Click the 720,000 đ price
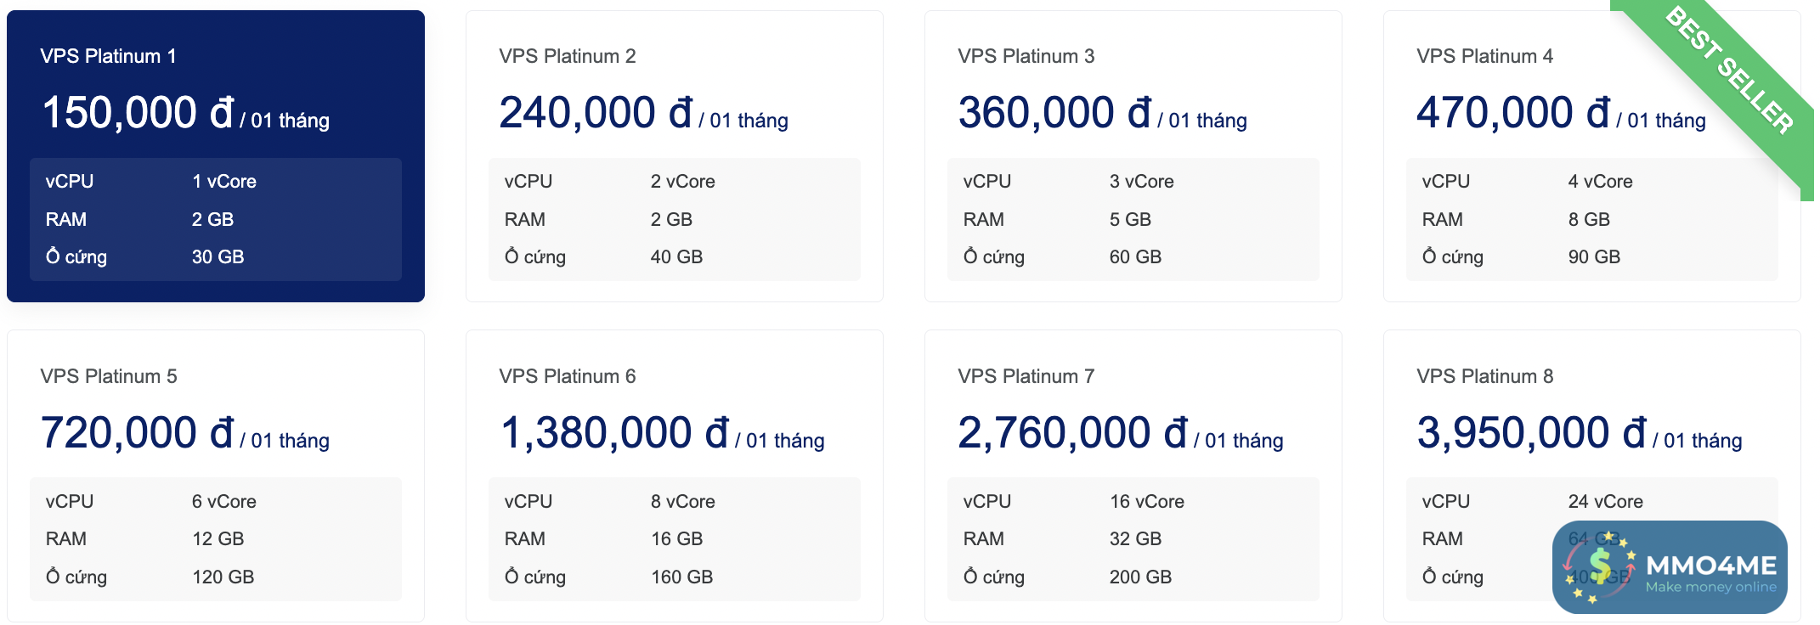This screenshot has height=625, width=1820. 138,433
